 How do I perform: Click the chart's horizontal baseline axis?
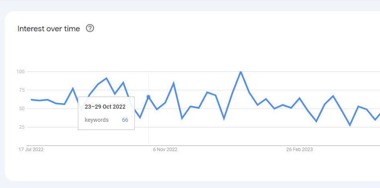(203, 146)
